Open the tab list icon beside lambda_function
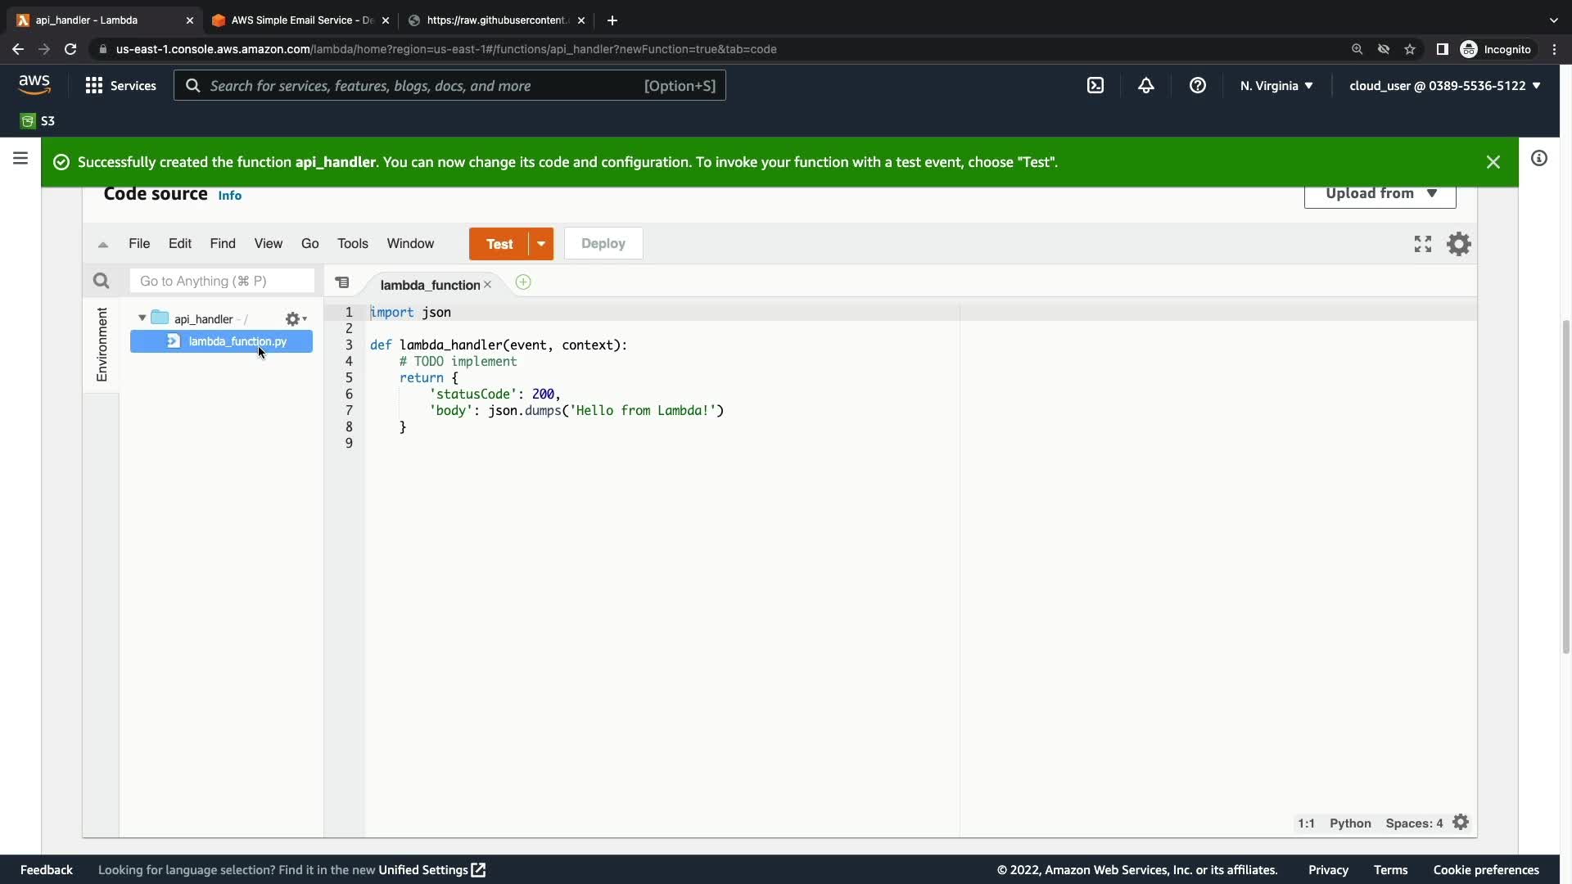The height and width of the screenshot is (884, 1572). (342, 282)
